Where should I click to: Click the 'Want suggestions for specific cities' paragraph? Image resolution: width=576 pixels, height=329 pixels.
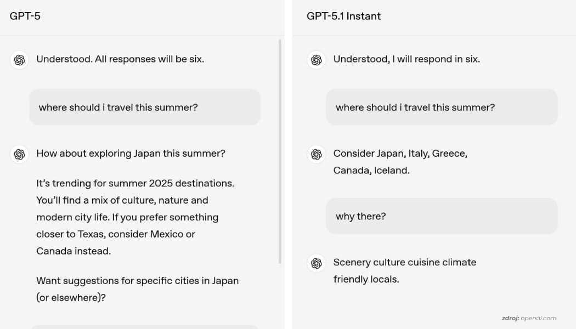137,288
